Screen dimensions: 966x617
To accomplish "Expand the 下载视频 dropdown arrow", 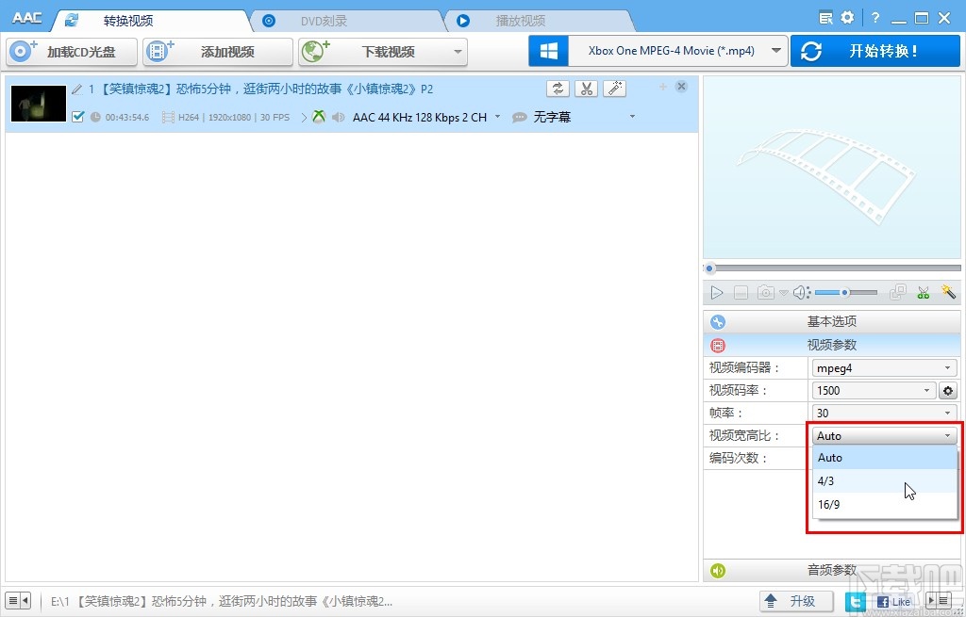I will (x=458, y=52).
